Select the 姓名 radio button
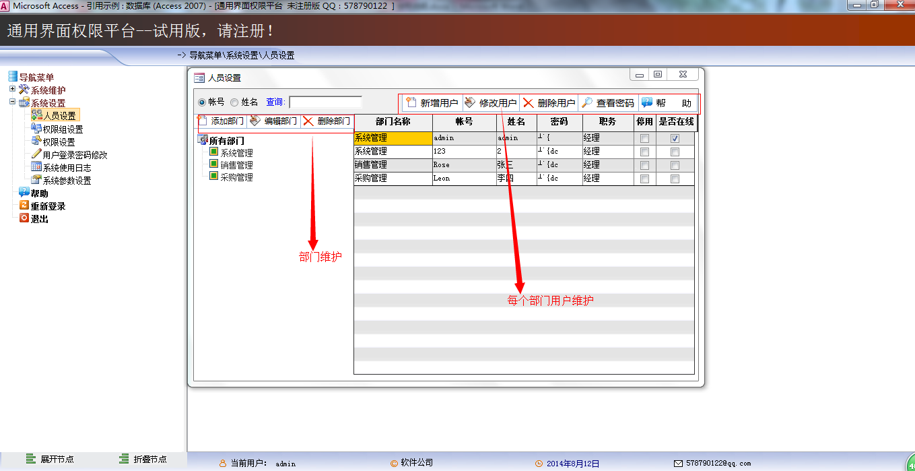Screen dimensions: 915x471 [234, 102]
